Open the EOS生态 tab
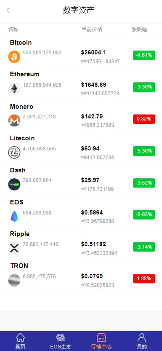Viewport: 162px width, 351px height. (x=61, y=341)
